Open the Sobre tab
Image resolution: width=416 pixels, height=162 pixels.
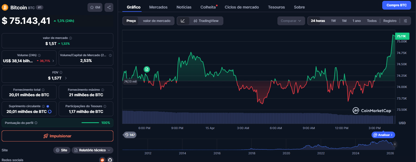(x=299, y=7)
